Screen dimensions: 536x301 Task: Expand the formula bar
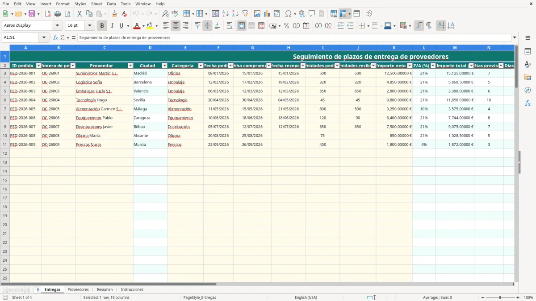click(x=515, y=37)
